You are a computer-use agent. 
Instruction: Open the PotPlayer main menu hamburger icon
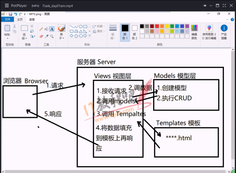tap(7, 6)
